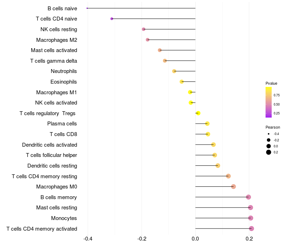Click the Pvalue legend title
Image resolution: width=284 pixels, height=248 pixels.
[271, 83]
